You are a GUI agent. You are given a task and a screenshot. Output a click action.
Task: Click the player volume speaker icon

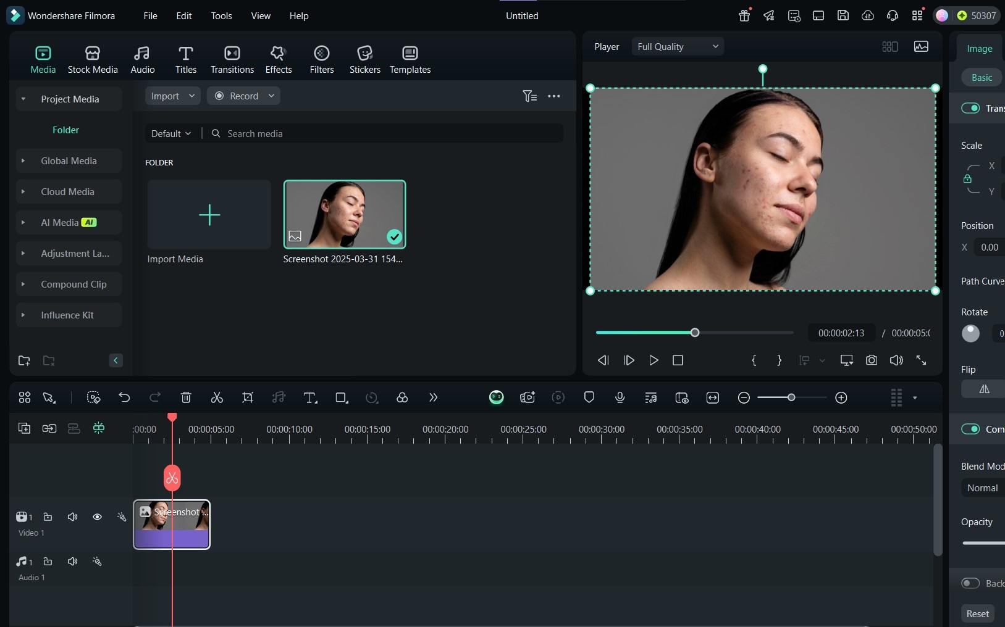pos(896,360)
